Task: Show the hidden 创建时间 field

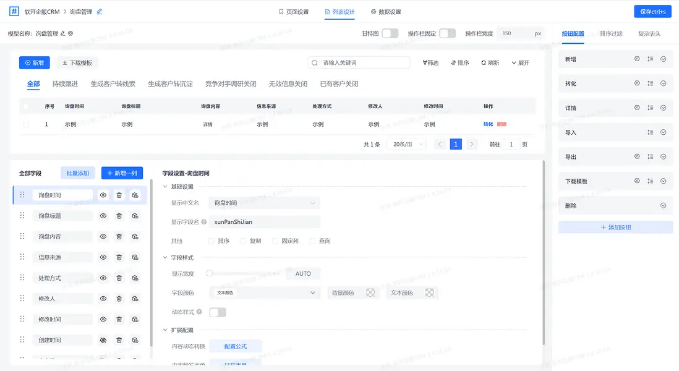Action: tap(103, 340)
